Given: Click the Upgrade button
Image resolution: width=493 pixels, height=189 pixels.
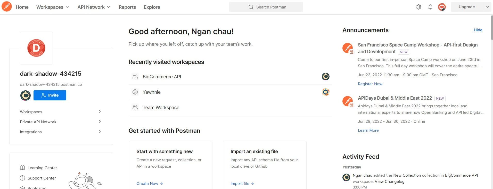Looking at the screenshot, I should pyautogui.click(x=467, y=7).
